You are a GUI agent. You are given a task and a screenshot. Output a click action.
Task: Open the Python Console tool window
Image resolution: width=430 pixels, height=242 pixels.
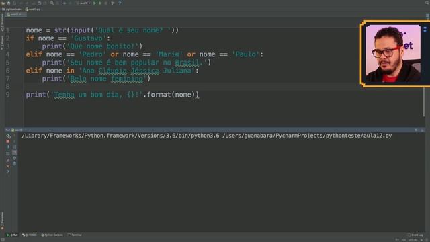tap(52, 235)
